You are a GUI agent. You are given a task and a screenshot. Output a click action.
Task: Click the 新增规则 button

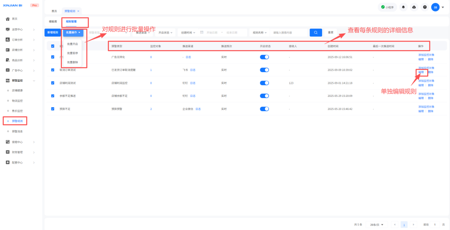pos(53,33)
